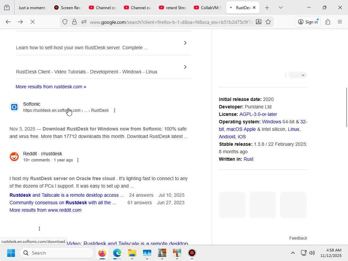348x261 pixels.
Task: Open a new tab with plus button
Action: (267, 8)
